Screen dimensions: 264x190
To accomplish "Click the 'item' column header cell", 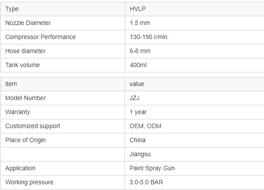I will pyautogui.click(x=11, y=84).
